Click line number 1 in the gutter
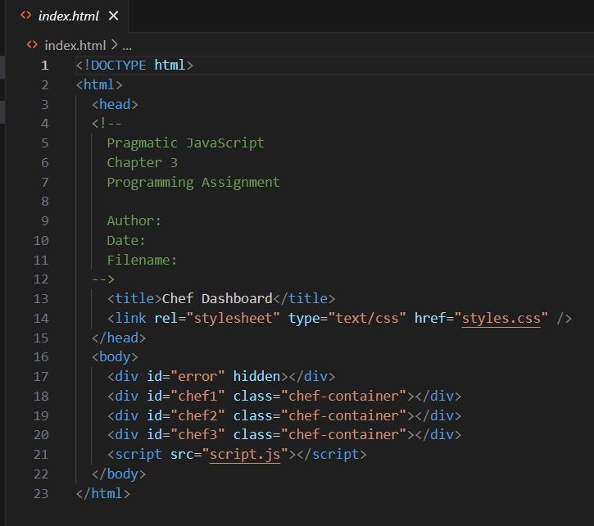 pyautogui.click(x=44, y=65)
